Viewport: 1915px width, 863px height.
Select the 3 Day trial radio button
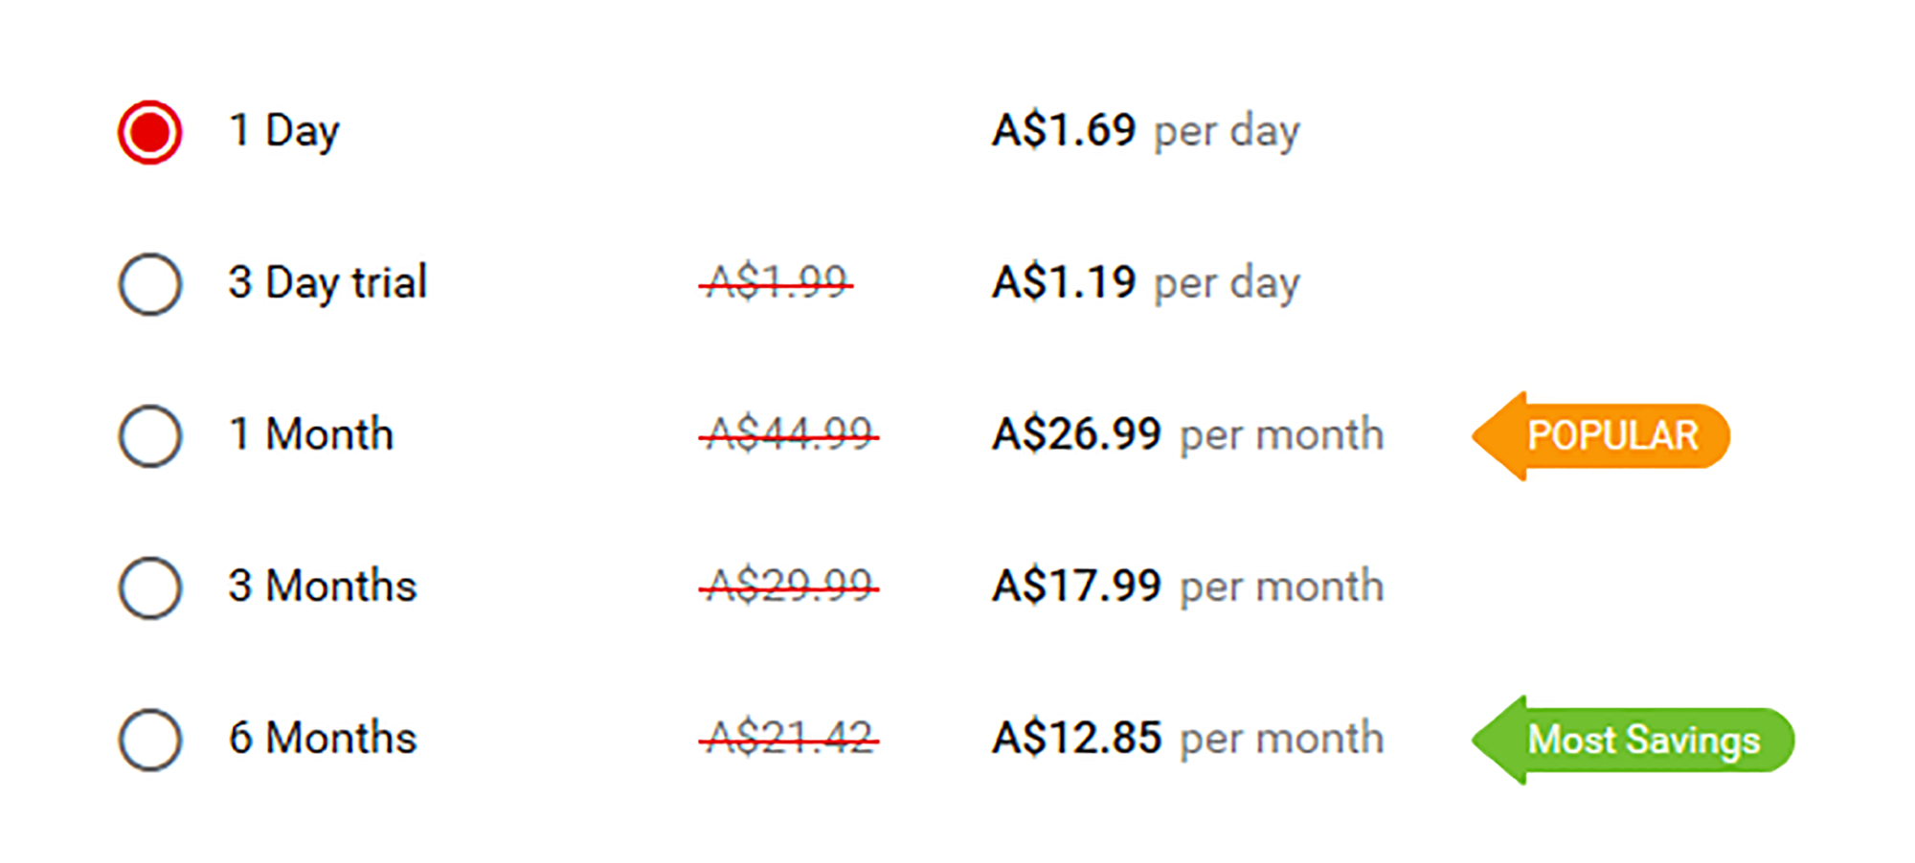click(x=150, y=284)
